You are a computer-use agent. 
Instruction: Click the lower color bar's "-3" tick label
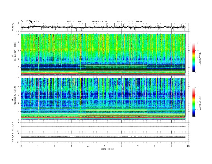click(x=197, y=87)
